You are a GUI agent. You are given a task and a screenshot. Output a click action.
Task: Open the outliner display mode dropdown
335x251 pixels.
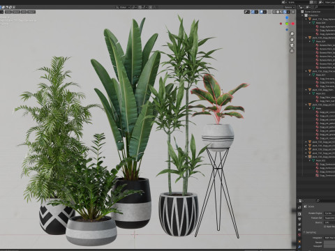coord(308,7)
